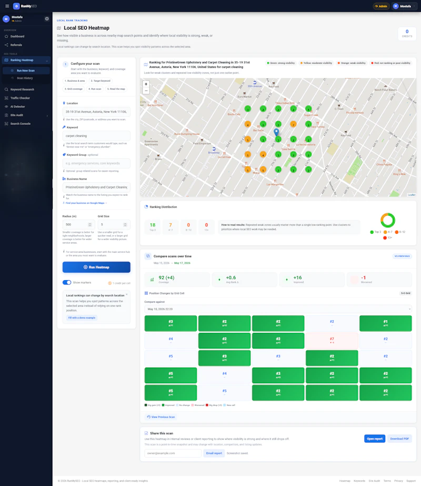Screen dimensions: 421x486
Task: Open the Heatmap footer link
Action: pyautogui.click(x=345, y=481)
